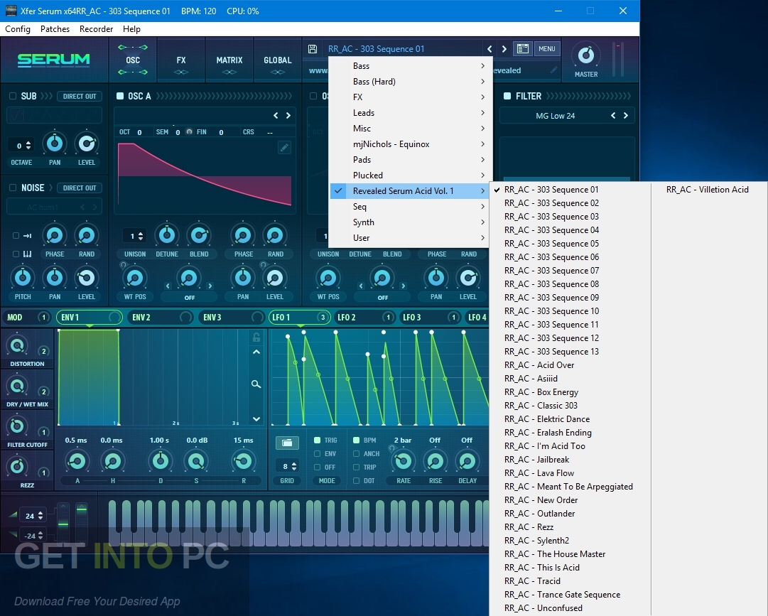
Task: Enable the SUB oscillator checkbox
Action: pos(13,96)
